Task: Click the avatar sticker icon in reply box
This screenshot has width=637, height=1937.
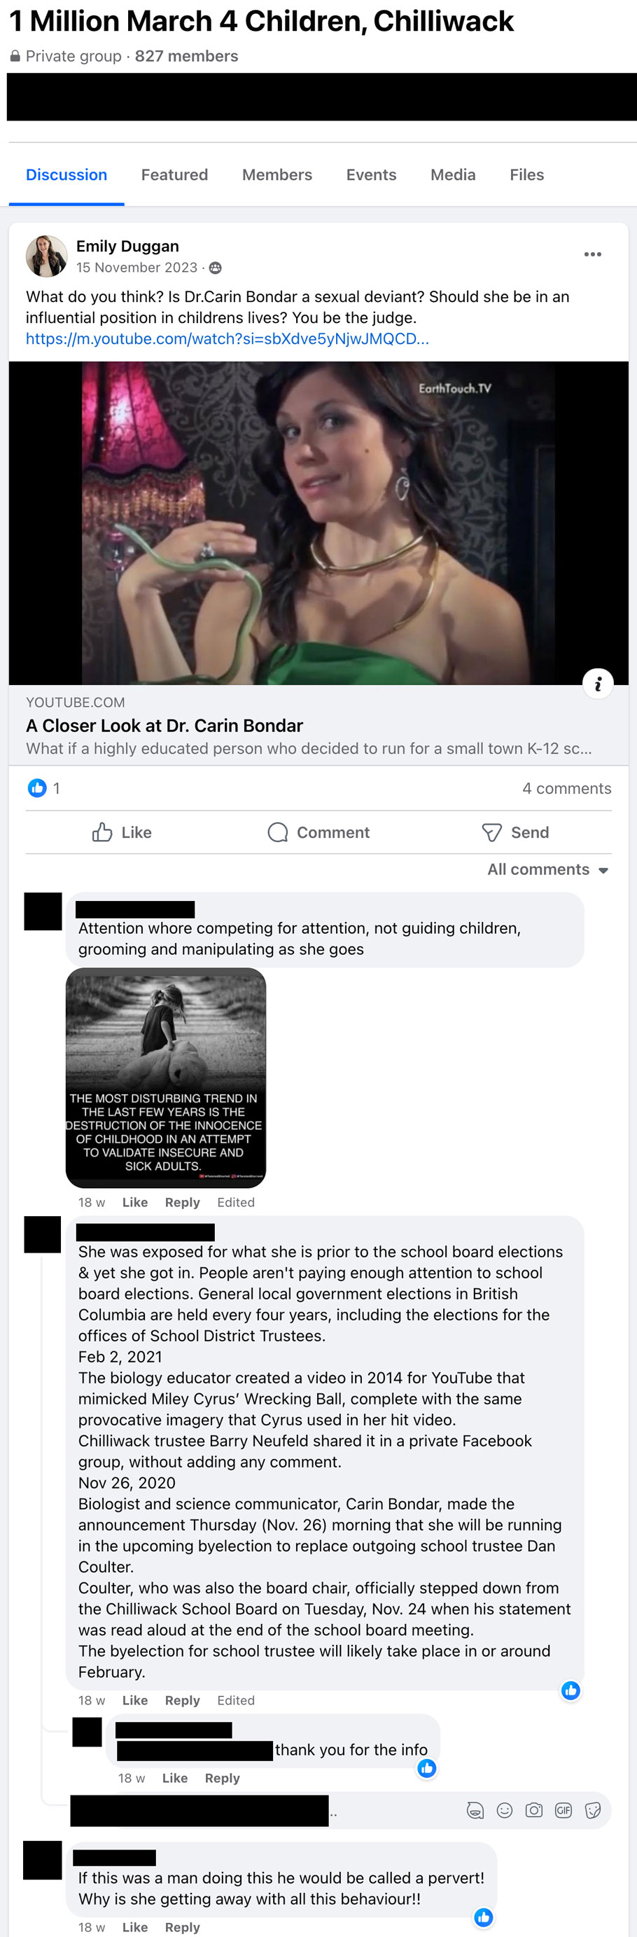Action: coord(475,1811)
